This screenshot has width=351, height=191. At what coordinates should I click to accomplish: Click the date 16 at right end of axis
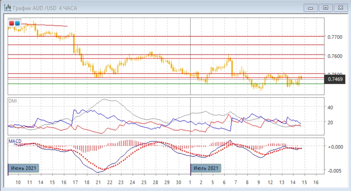[x=316, y=182]
